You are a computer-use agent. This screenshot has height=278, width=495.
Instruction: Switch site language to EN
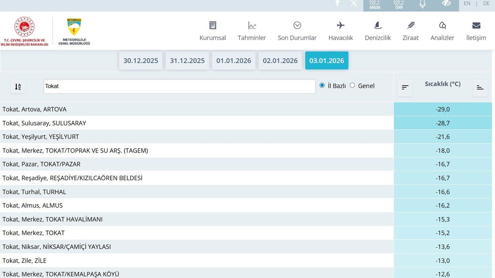467,3
